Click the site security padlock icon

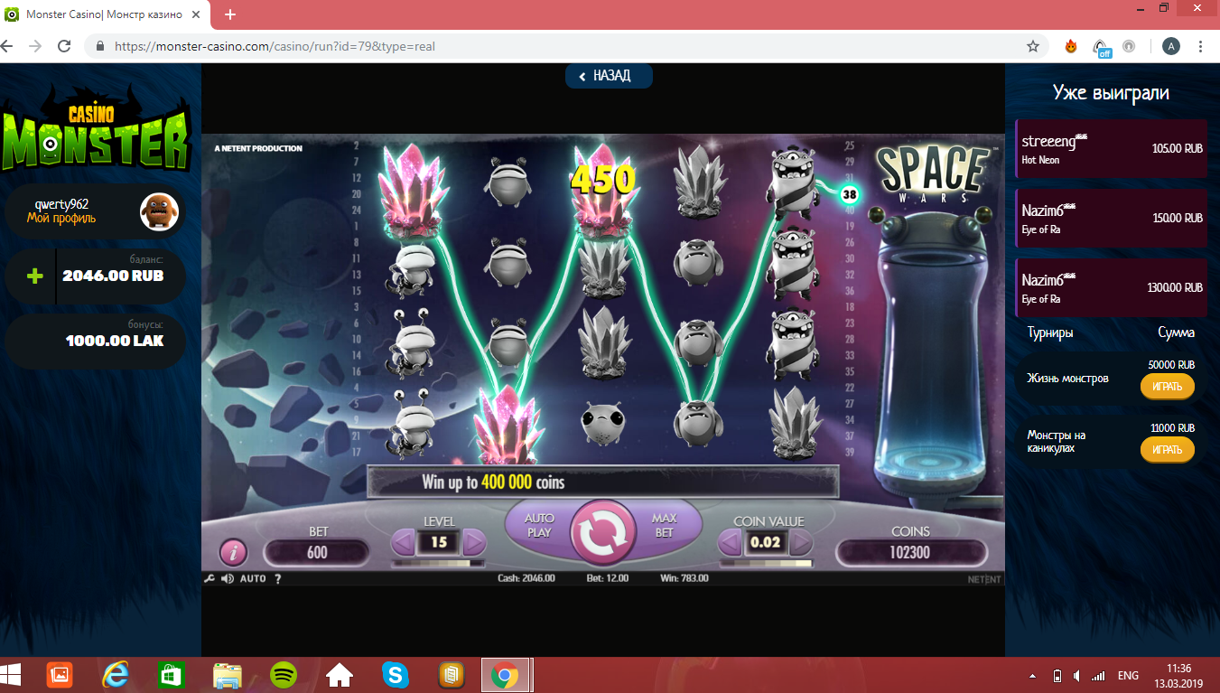(x=99, y=46)
